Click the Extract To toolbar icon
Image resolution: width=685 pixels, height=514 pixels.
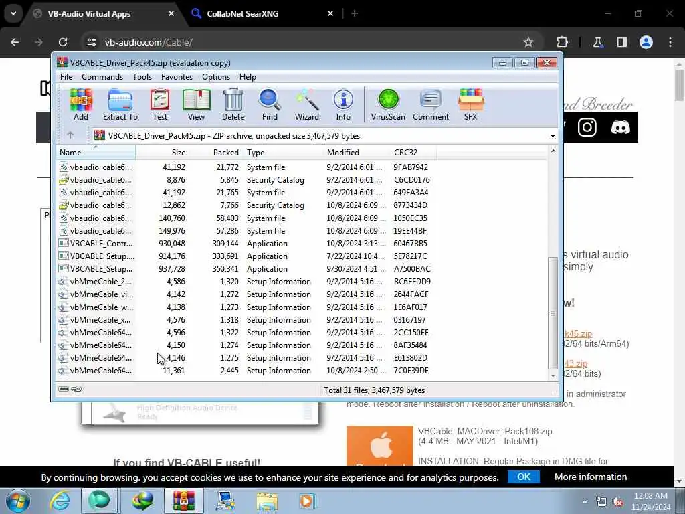tap(120, 105)
